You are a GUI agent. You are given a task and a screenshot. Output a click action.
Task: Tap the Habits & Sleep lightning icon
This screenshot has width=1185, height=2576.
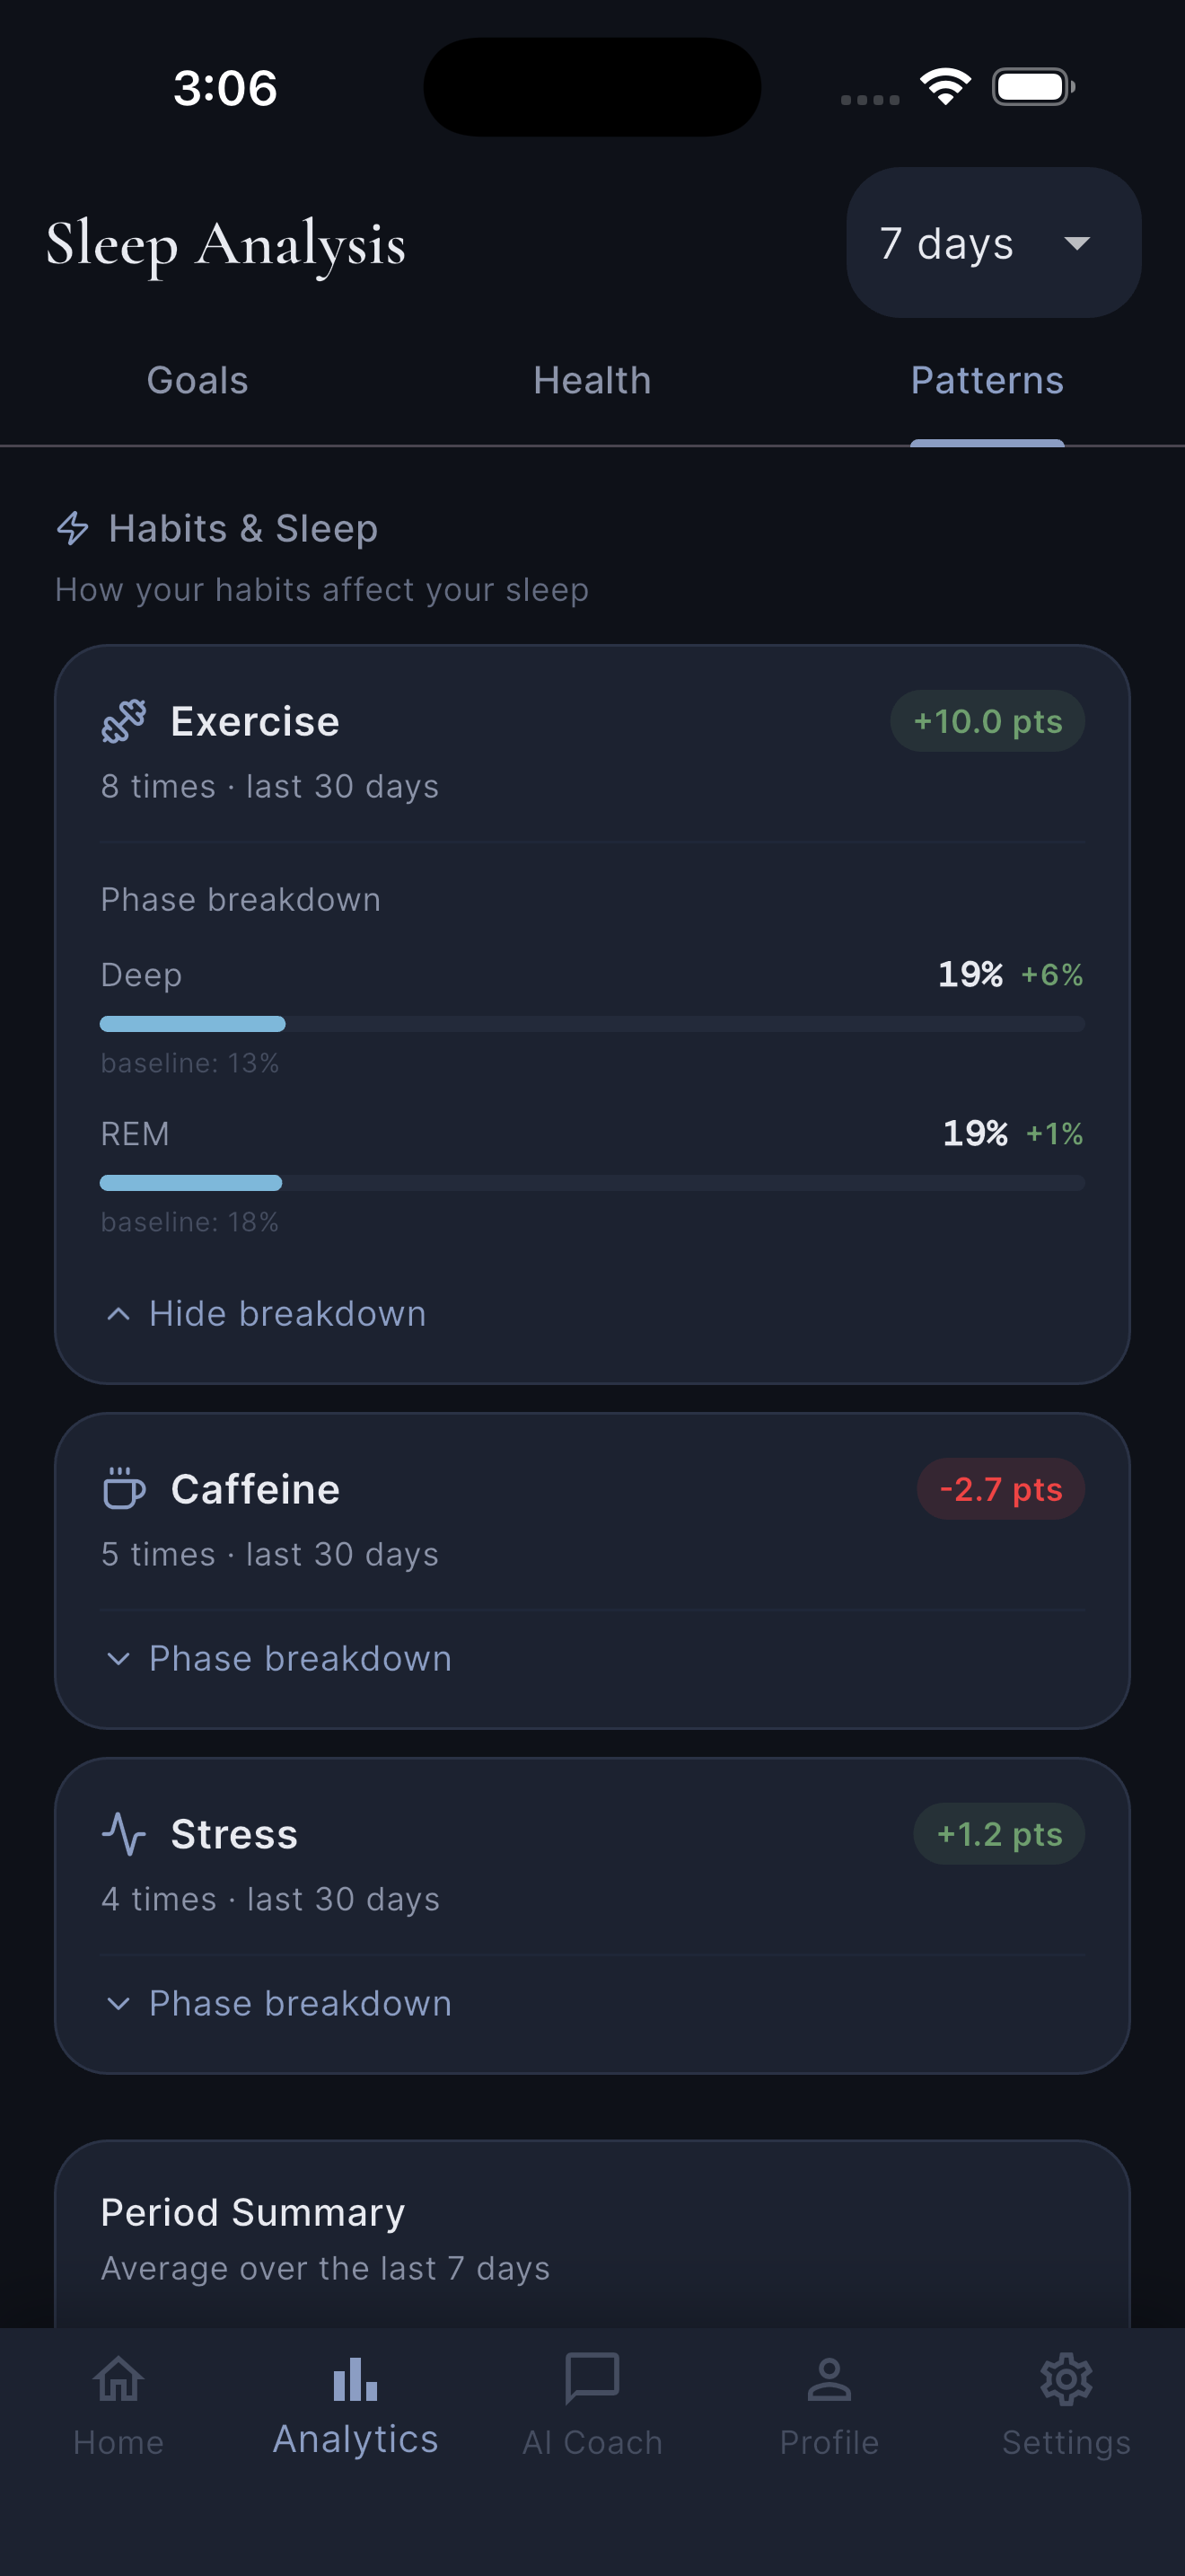[x=73, y=528]
